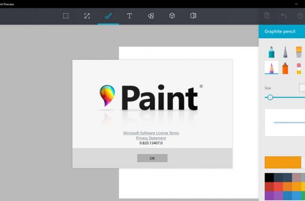
Task: Open the Microsoft Software License Terms link
Action: pyautogui.click(x=151, y=133)
